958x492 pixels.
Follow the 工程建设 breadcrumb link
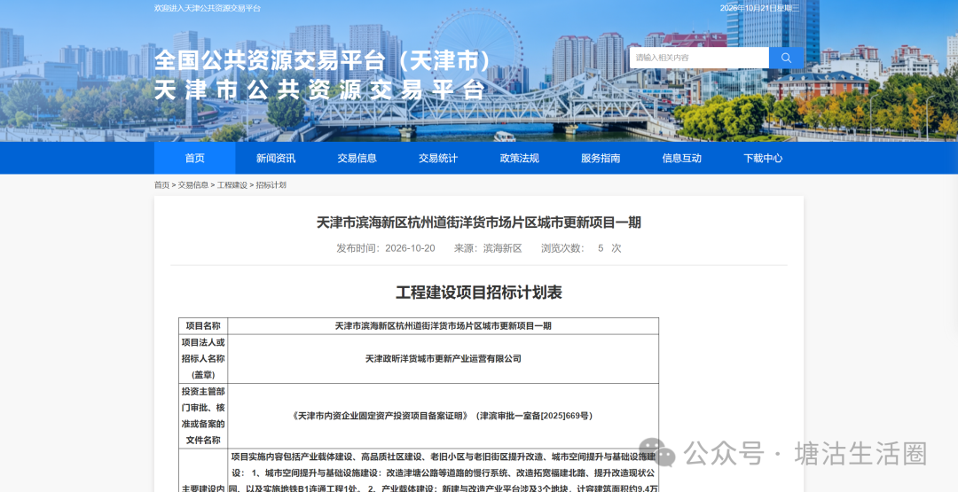pos(232,185)
